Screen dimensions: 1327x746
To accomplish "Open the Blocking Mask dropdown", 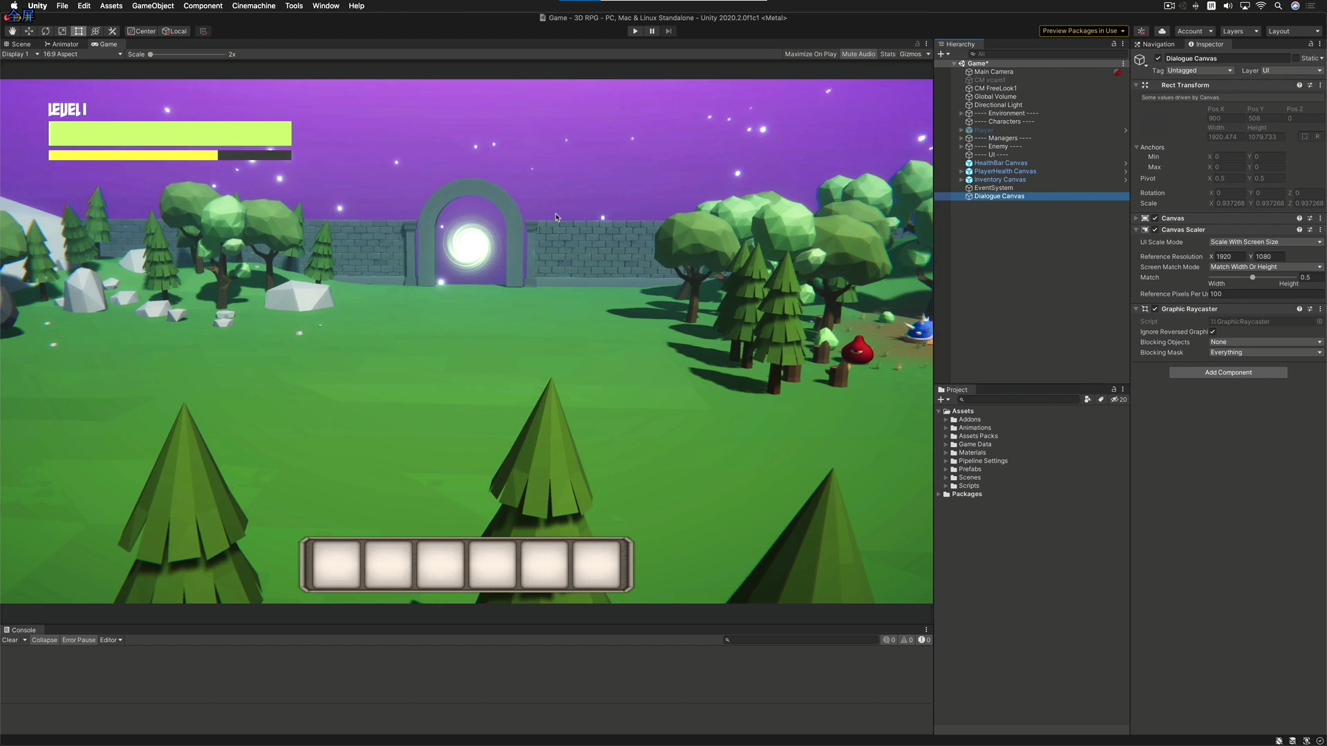I will point(1265,352).
